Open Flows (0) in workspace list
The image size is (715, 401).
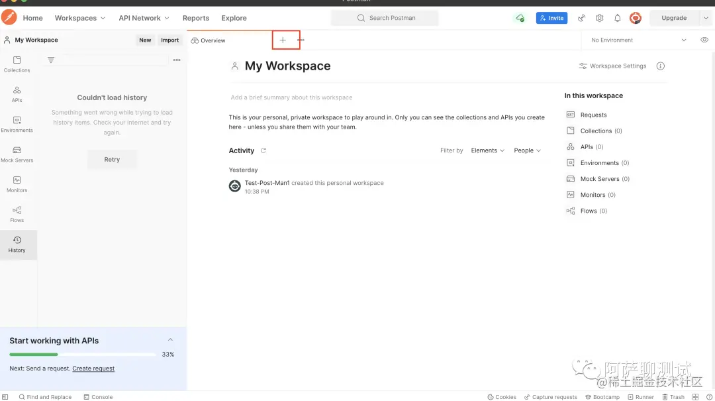[x=587, y=211]
